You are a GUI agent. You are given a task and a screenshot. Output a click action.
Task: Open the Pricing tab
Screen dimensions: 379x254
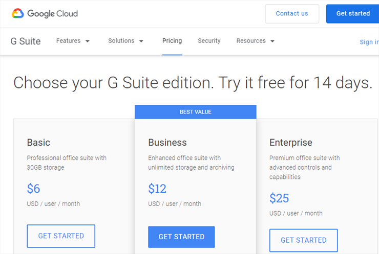tap(172, 41)
